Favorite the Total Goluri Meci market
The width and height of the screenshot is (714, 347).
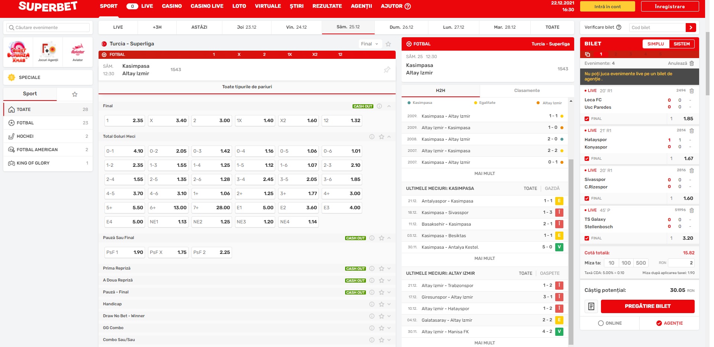click(x=382, y=137)
